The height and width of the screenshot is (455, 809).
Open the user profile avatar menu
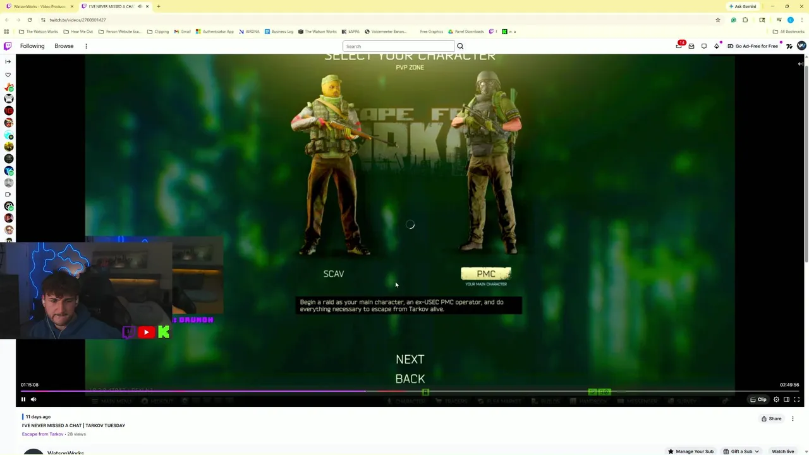[x=801, y=46]
